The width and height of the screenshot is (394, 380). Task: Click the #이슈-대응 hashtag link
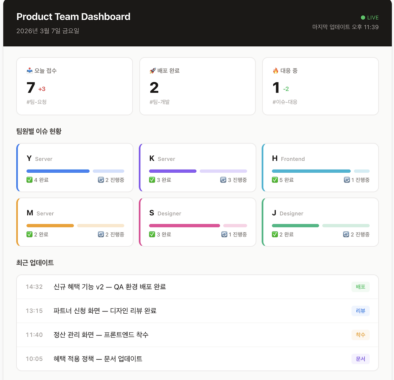click(285, 102)
